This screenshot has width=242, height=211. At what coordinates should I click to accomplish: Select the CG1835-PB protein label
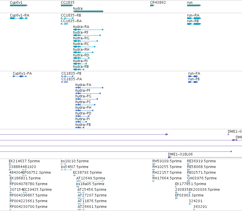[x=71, y=73]
